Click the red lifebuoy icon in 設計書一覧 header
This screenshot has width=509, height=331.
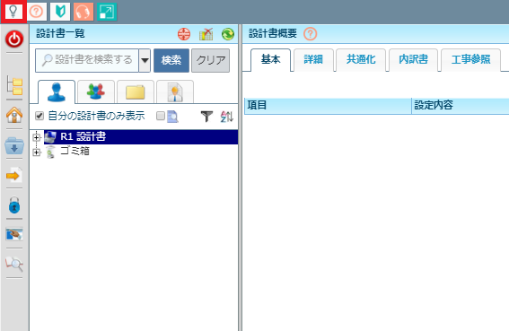tap(184, 34)
